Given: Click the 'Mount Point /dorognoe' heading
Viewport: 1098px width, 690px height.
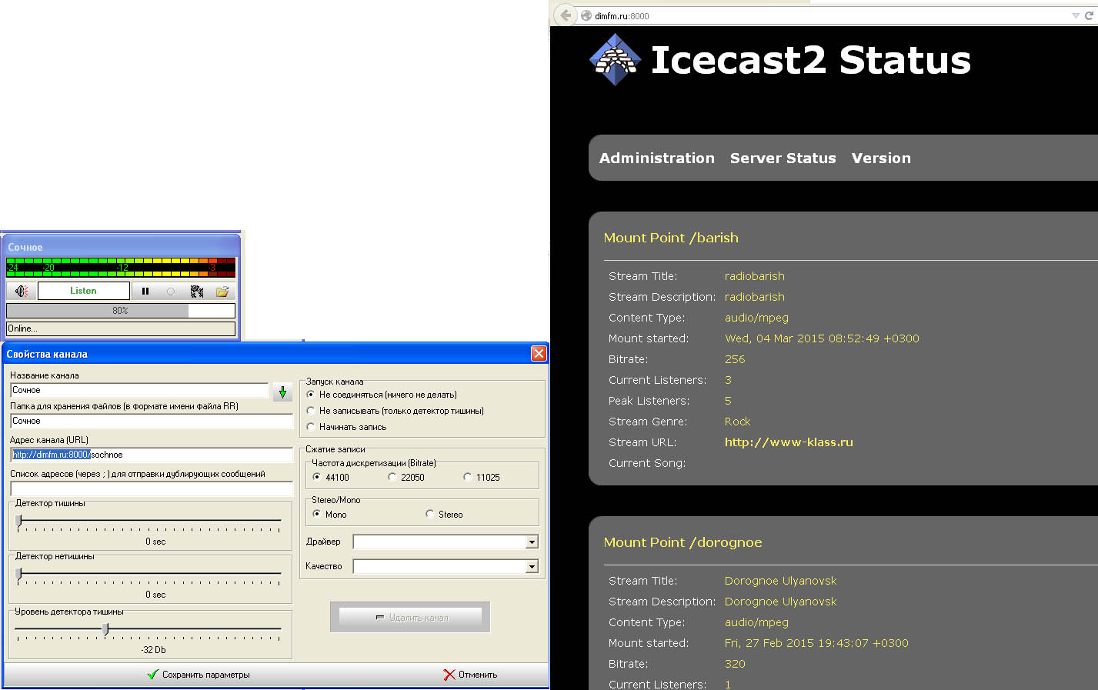Looking at the screenshot, I should [x=683, y=542].
